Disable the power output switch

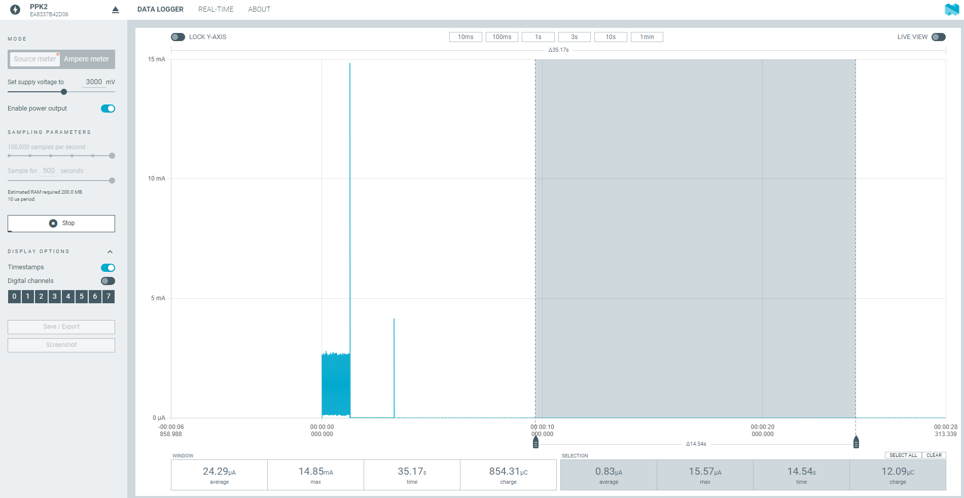108,109
